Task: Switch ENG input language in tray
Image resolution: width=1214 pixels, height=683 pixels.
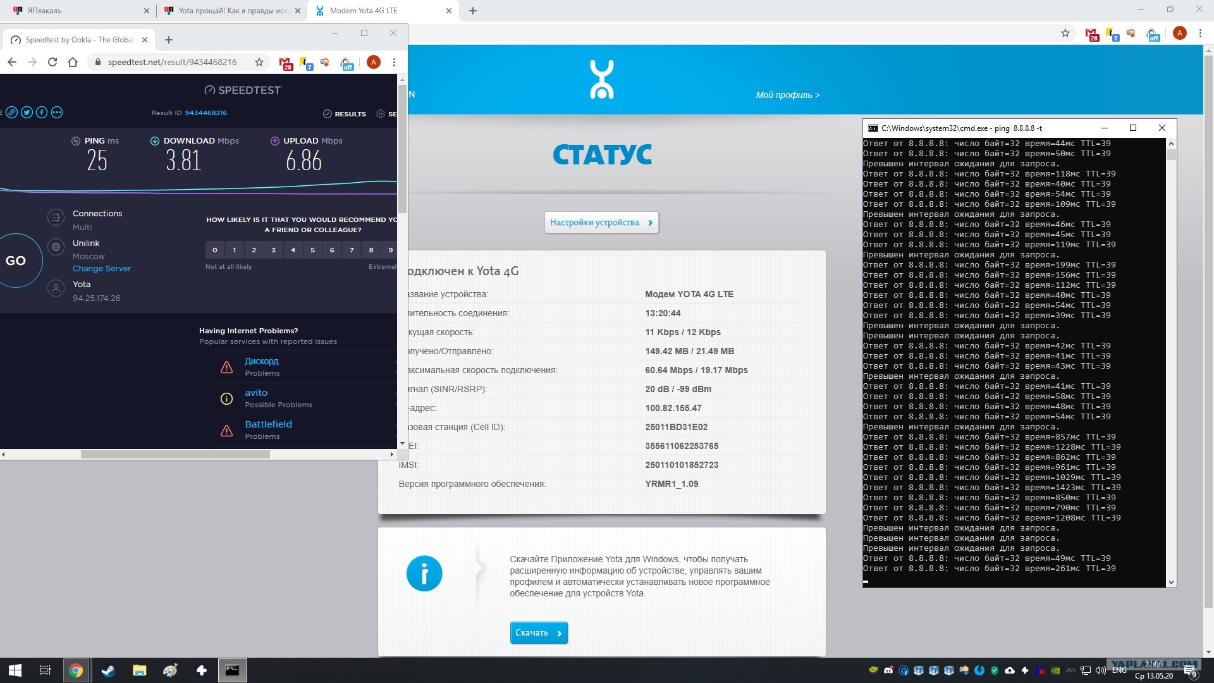Action: [x=1119, y=670]
